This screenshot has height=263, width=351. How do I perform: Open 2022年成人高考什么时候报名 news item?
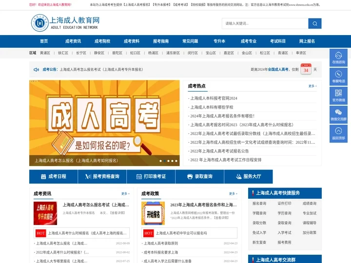tap(62, 252)
